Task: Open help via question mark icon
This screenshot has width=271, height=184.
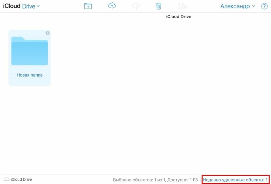Action: tap(264, 6)
